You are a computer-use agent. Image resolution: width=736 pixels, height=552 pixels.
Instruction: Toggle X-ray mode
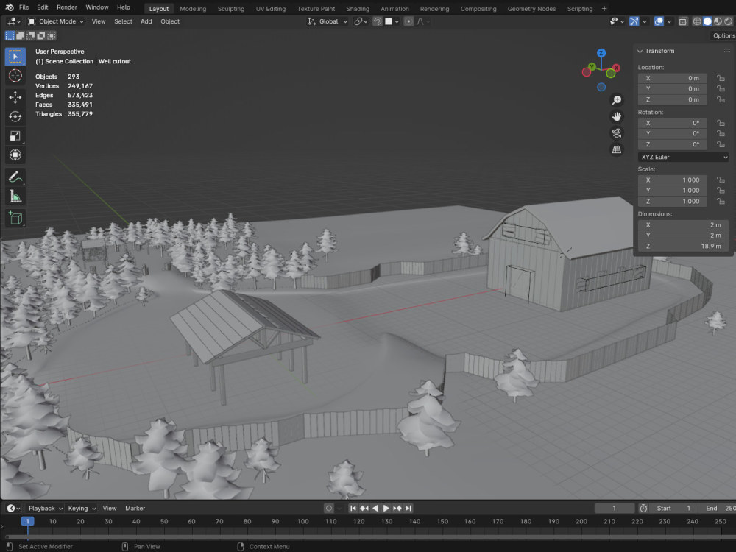(683, 21)
